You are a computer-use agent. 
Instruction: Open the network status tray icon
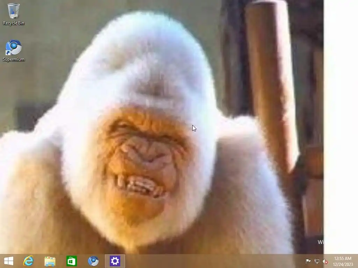point(317,261)
